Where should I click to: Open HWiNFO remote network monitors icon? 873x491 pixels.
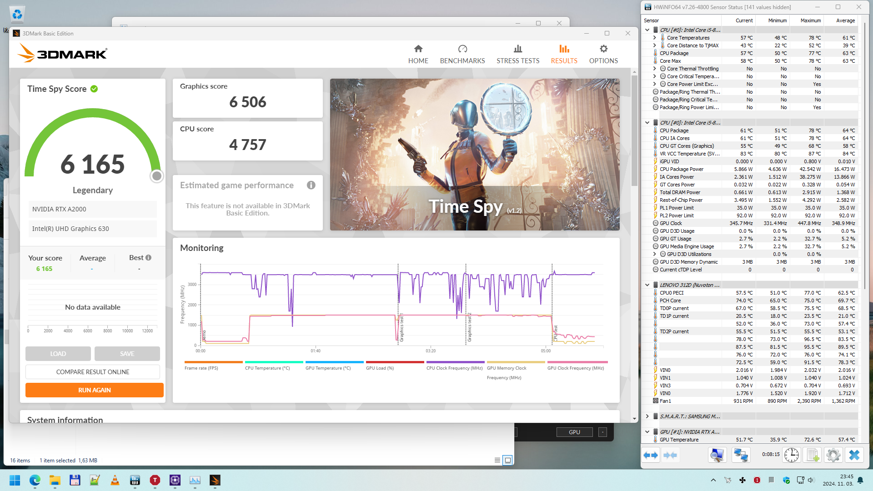coord(741,455)
